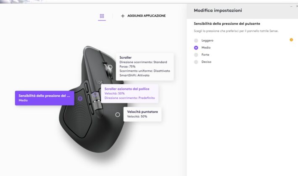Open the Velocità puntatore card
The width and height of the screenshot is (298, 176).
142,114
